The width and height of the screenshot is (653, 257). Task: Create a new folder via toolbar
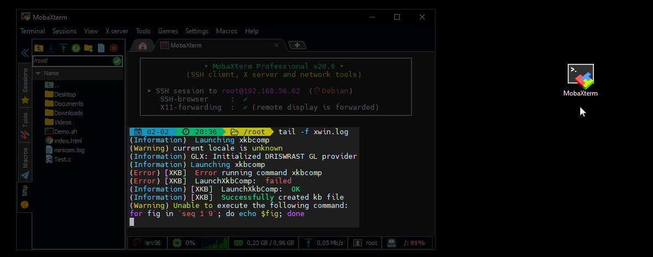tap(88, 48)
